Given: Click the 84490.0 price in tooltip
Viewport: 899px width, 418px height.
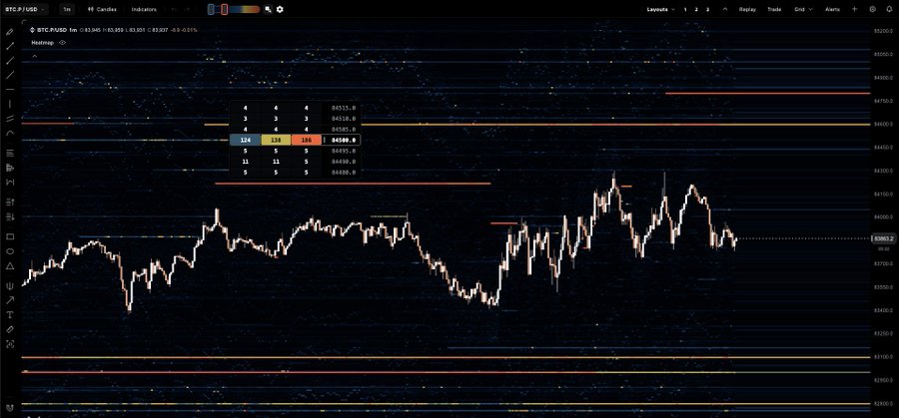Looking at the screenshot, I should tap(344, 162).
